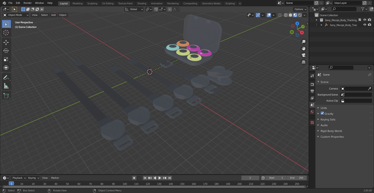
Task: Switch to the Modeling workspace tab
Action: click(x=77, y=3)
